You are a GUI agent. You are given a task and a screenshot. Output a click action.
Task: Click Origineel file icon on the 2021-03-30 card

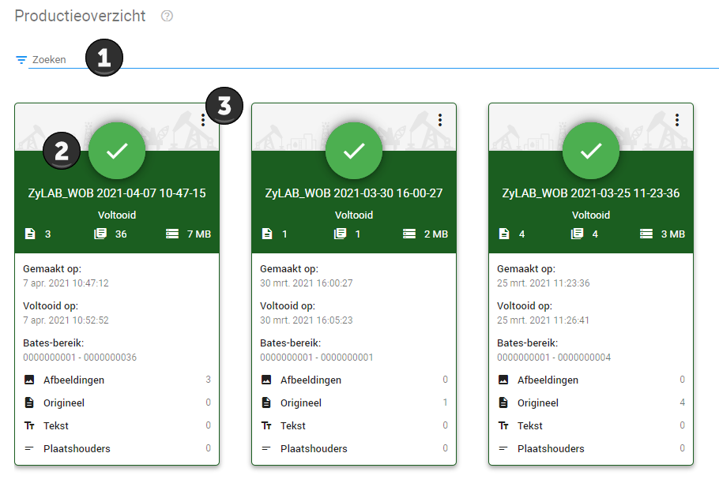point(266,402)
